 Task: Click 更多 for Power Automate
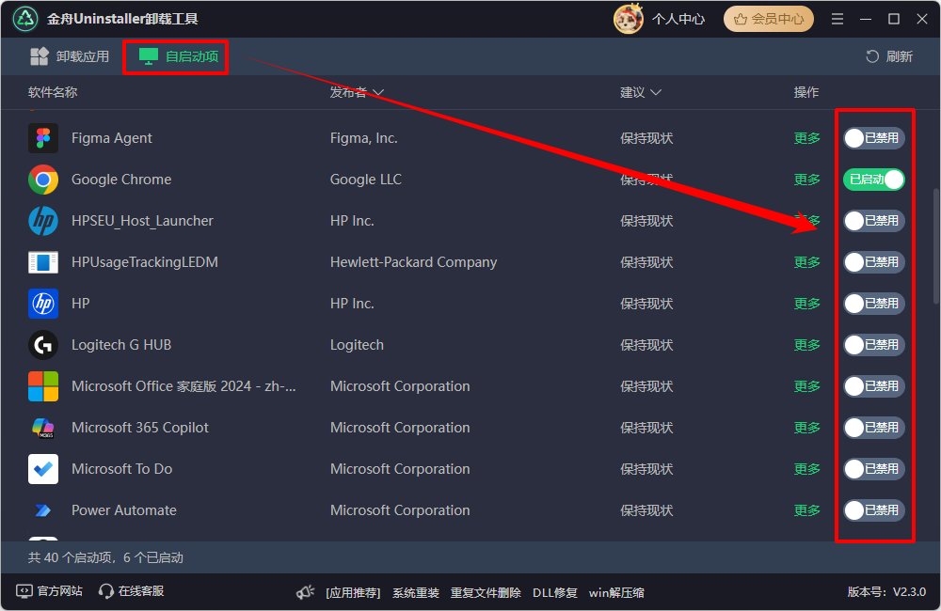[x=806, y=510]
